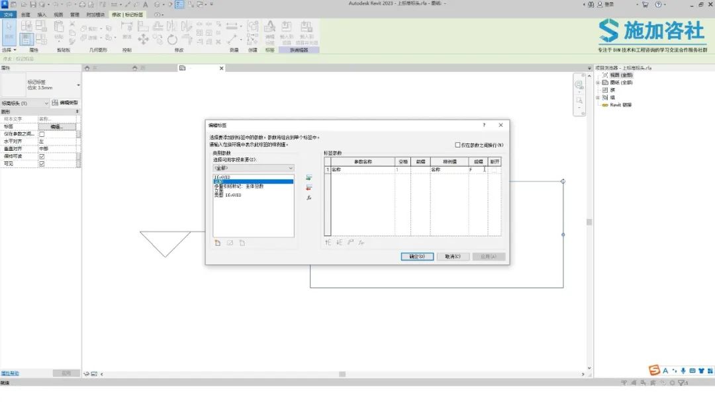Expand the 图纸 (全部) tree node
This screenshot has height=402, width=715.
tap(598, 83)
